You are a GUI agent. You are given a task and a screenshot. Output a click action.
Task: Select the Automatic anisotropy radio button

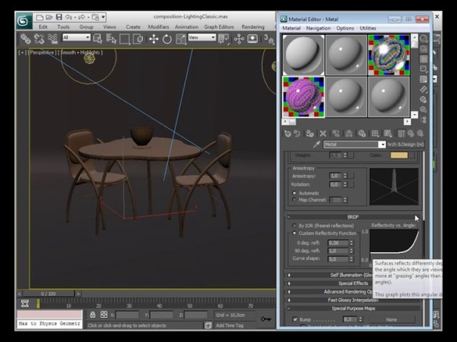[294, 193]
